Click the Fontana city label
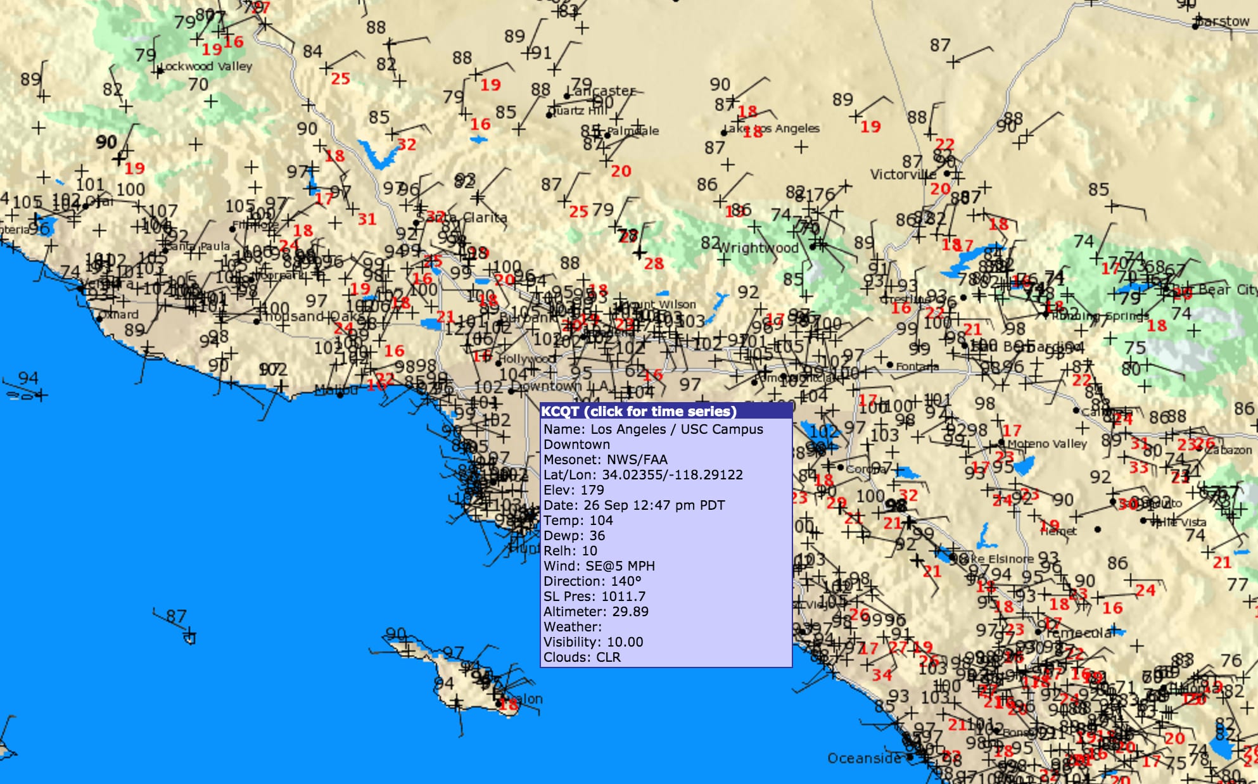Image resolution: width=1258 pixels, height=784 pixels. coord(917,366)
